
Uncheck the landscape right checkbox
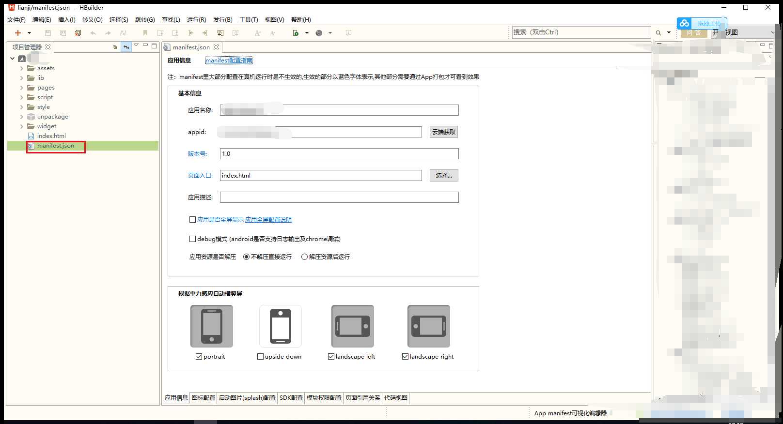[x=405, y=357]
